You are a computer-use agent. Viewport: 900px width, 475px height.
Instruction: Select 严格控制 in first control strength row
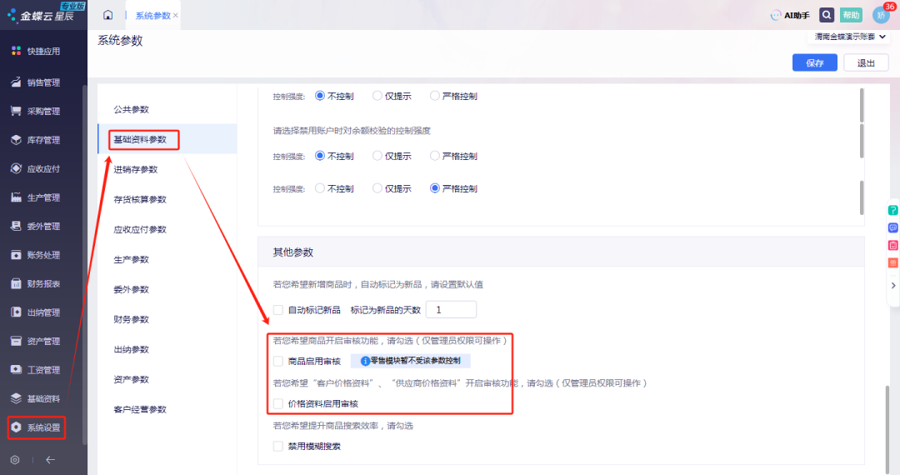[x=434, y=96]
